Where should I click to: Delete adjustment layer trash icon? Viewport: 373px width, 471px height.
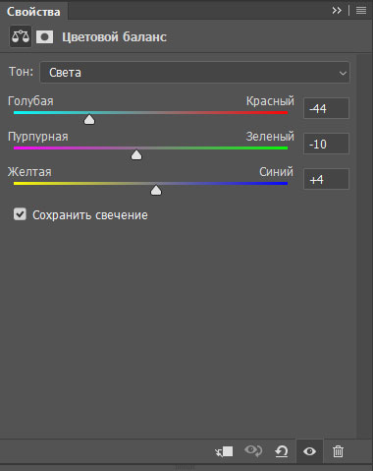pos(338,451)
